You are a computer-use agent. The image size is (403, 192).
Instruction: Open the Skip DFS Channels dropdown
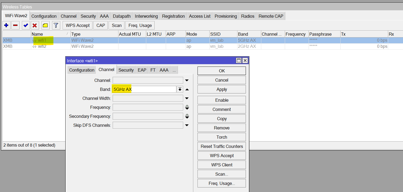coord(187,125)
